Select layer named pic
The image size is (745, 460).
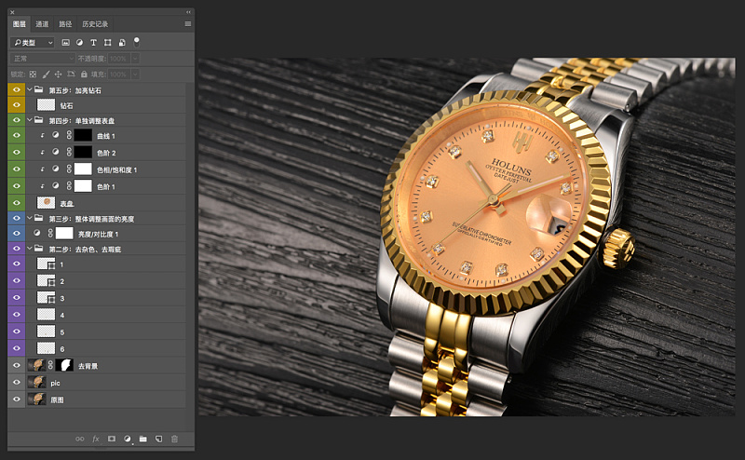pos(55,383)
